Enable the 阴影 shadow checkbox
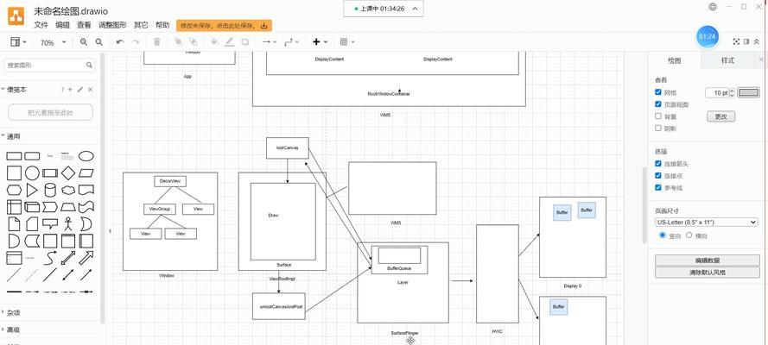The width and height of the screenshot is (768, 345). click(658, 129)
